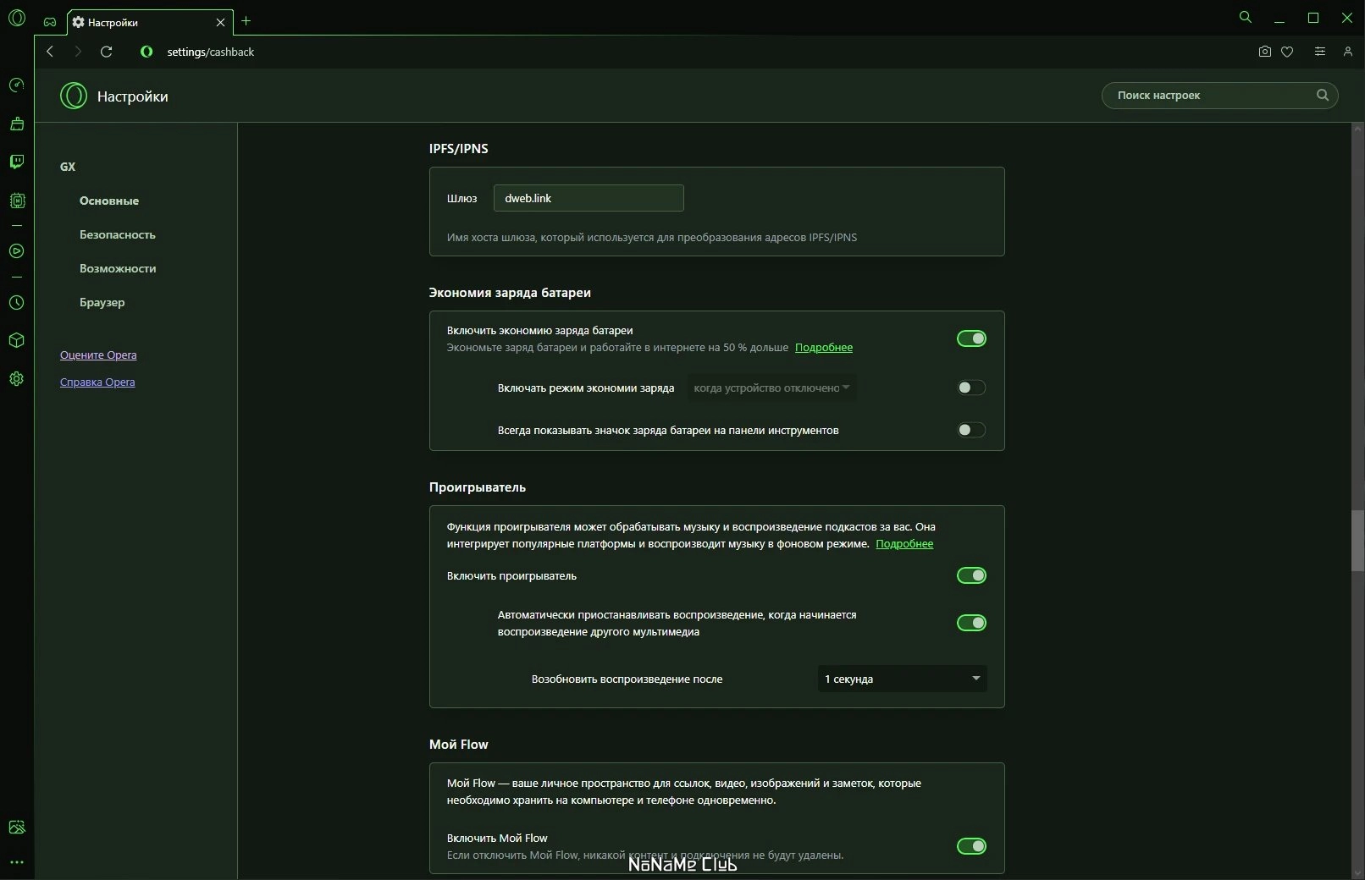Open the Оцените Opera link
This screenshot has width=1365, height=880.
click(98, 355)
